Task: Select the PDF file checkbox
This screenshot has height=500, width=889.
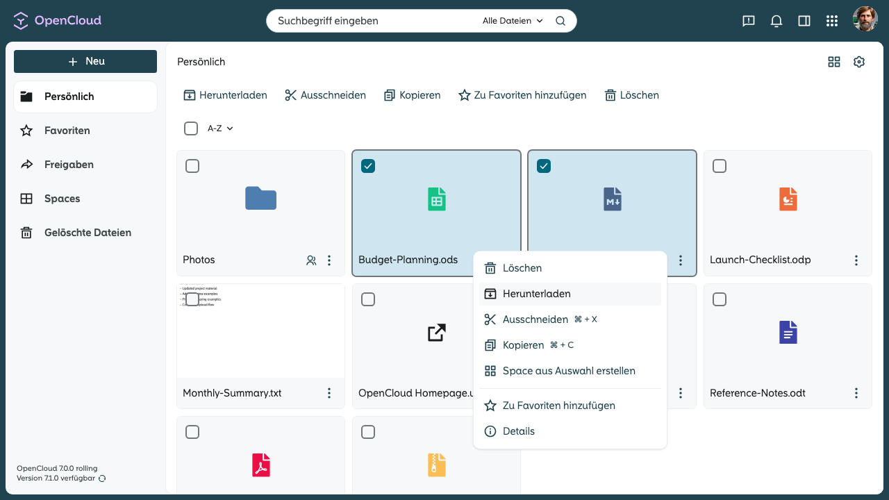Action: pyautogui.click(x=192, y=432)
